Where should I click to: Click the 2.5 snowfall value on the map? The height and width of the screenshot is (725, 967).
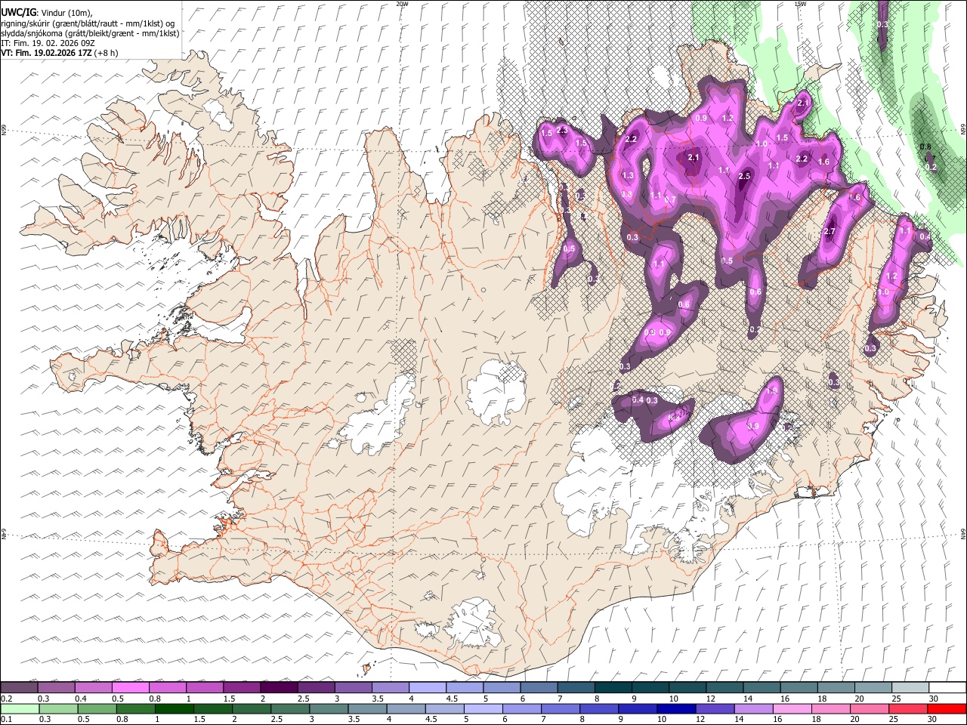pyautogui.click(x=744, y=176)
